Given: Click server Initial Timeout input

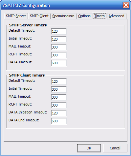Looking at the screenshot, I should 59,39.
